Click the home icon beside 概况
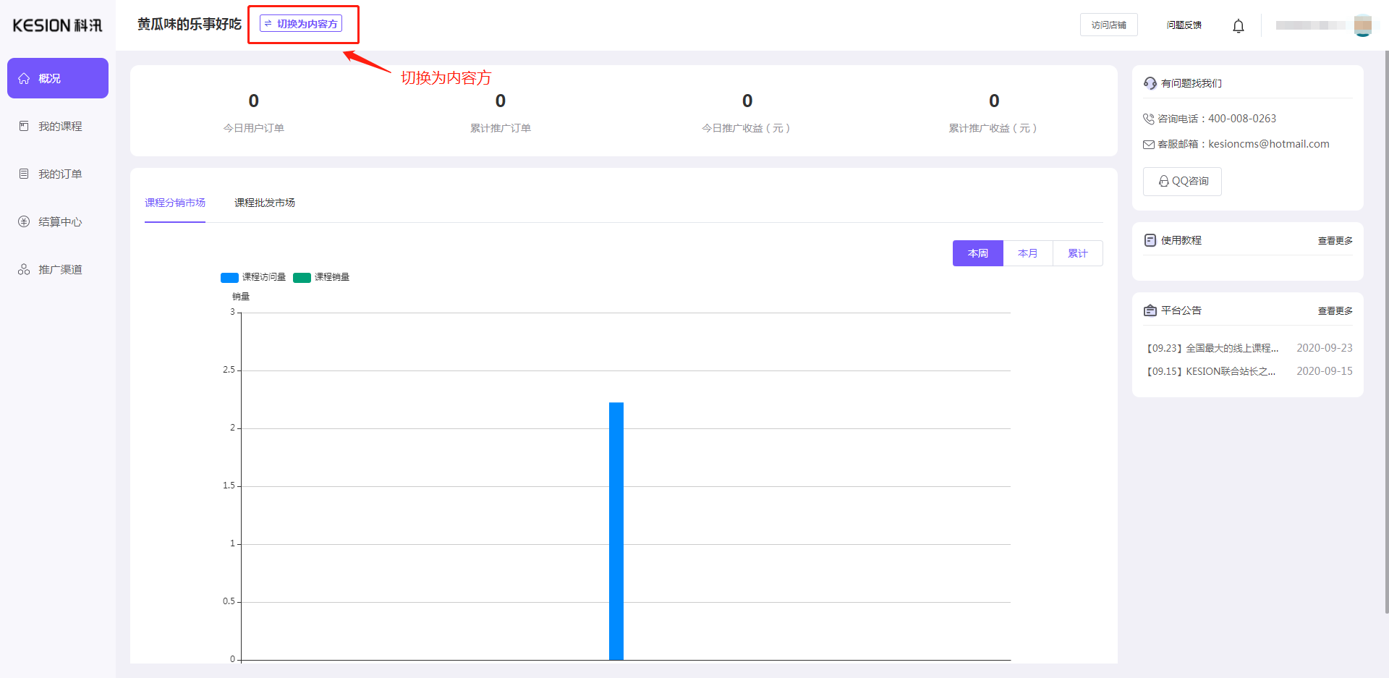Image resolution: width=1389 pixels, height=678 pixels. pos(24,78)
